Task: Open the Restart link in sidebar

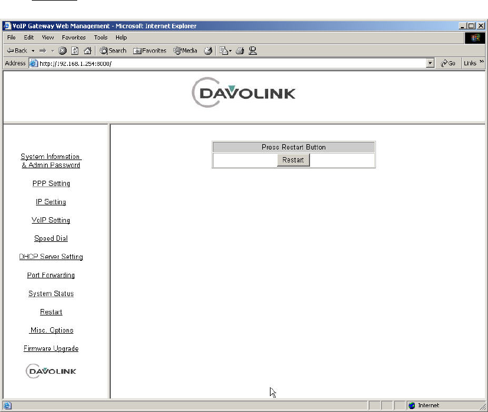Action: (51, 311)
